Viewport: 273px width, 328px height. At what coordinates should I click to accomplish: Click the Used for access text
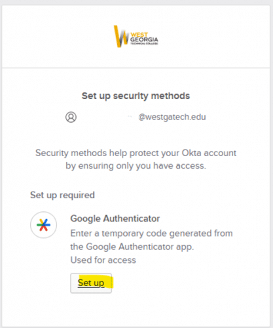point(103,260)
